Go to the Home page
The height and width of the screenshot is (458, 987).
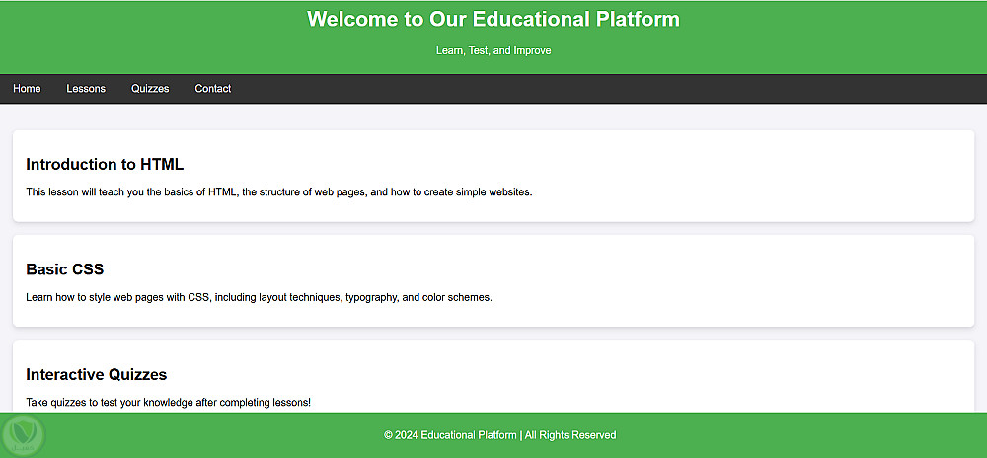27,89
